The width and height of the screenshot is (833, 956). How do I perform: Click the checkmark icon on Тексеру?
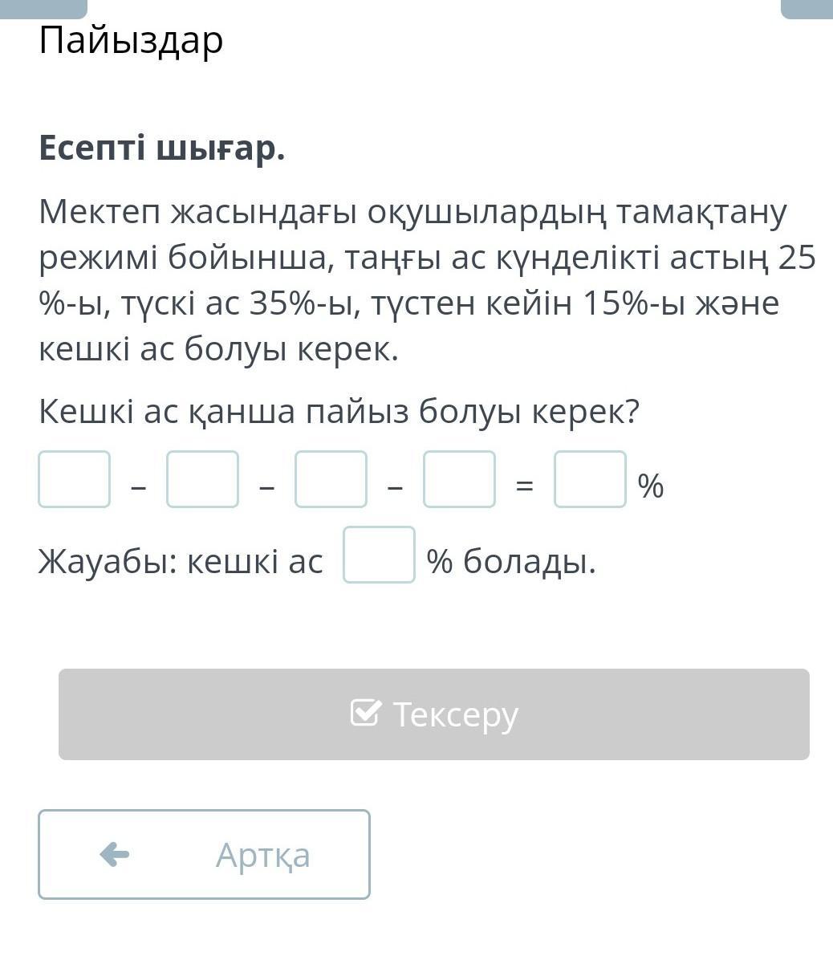(365, 713)
